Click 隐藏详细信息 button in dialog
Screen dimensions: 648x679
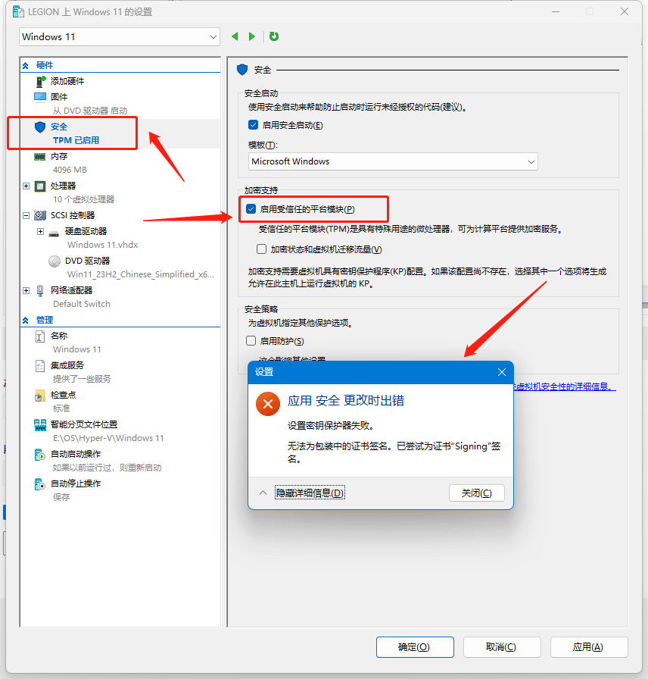(310, 493)
